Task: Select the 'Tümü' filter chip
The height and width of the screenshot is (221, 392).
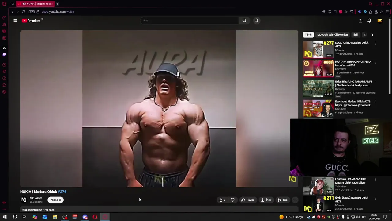Action: coord(308,35)
